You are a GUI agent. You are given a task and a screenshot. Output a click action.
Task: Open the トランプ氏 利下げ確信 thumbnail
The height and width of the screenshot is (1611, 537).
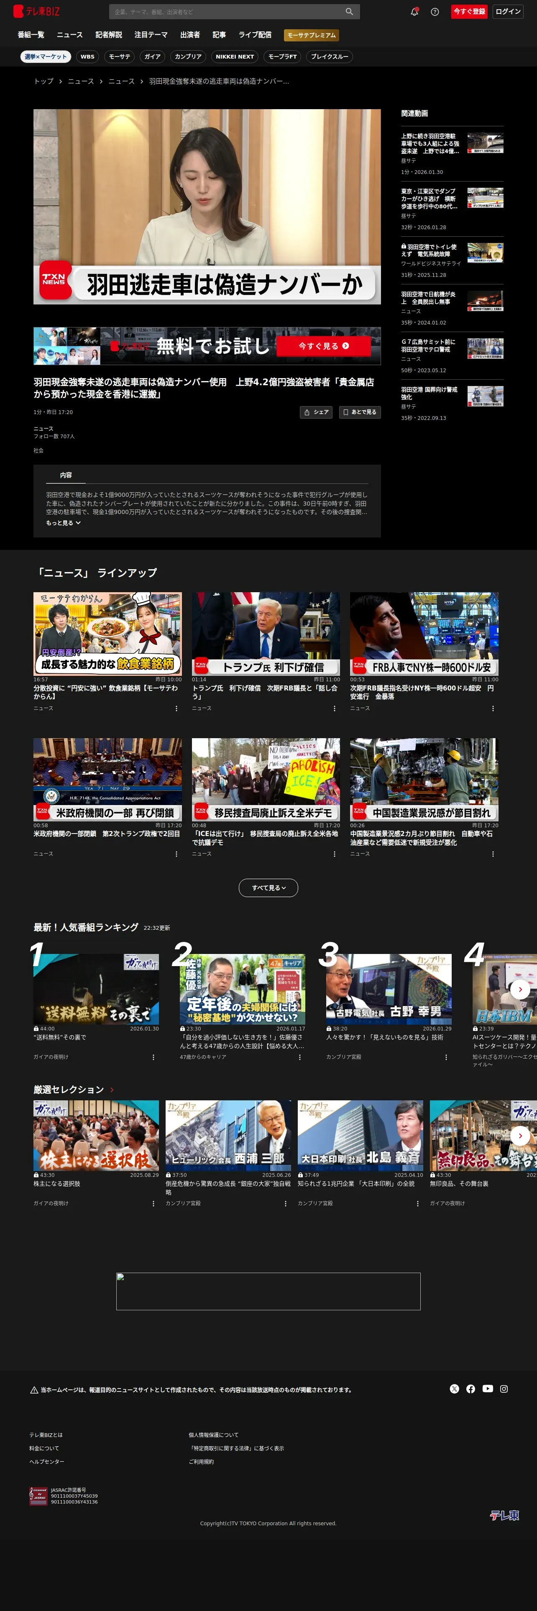266,634
